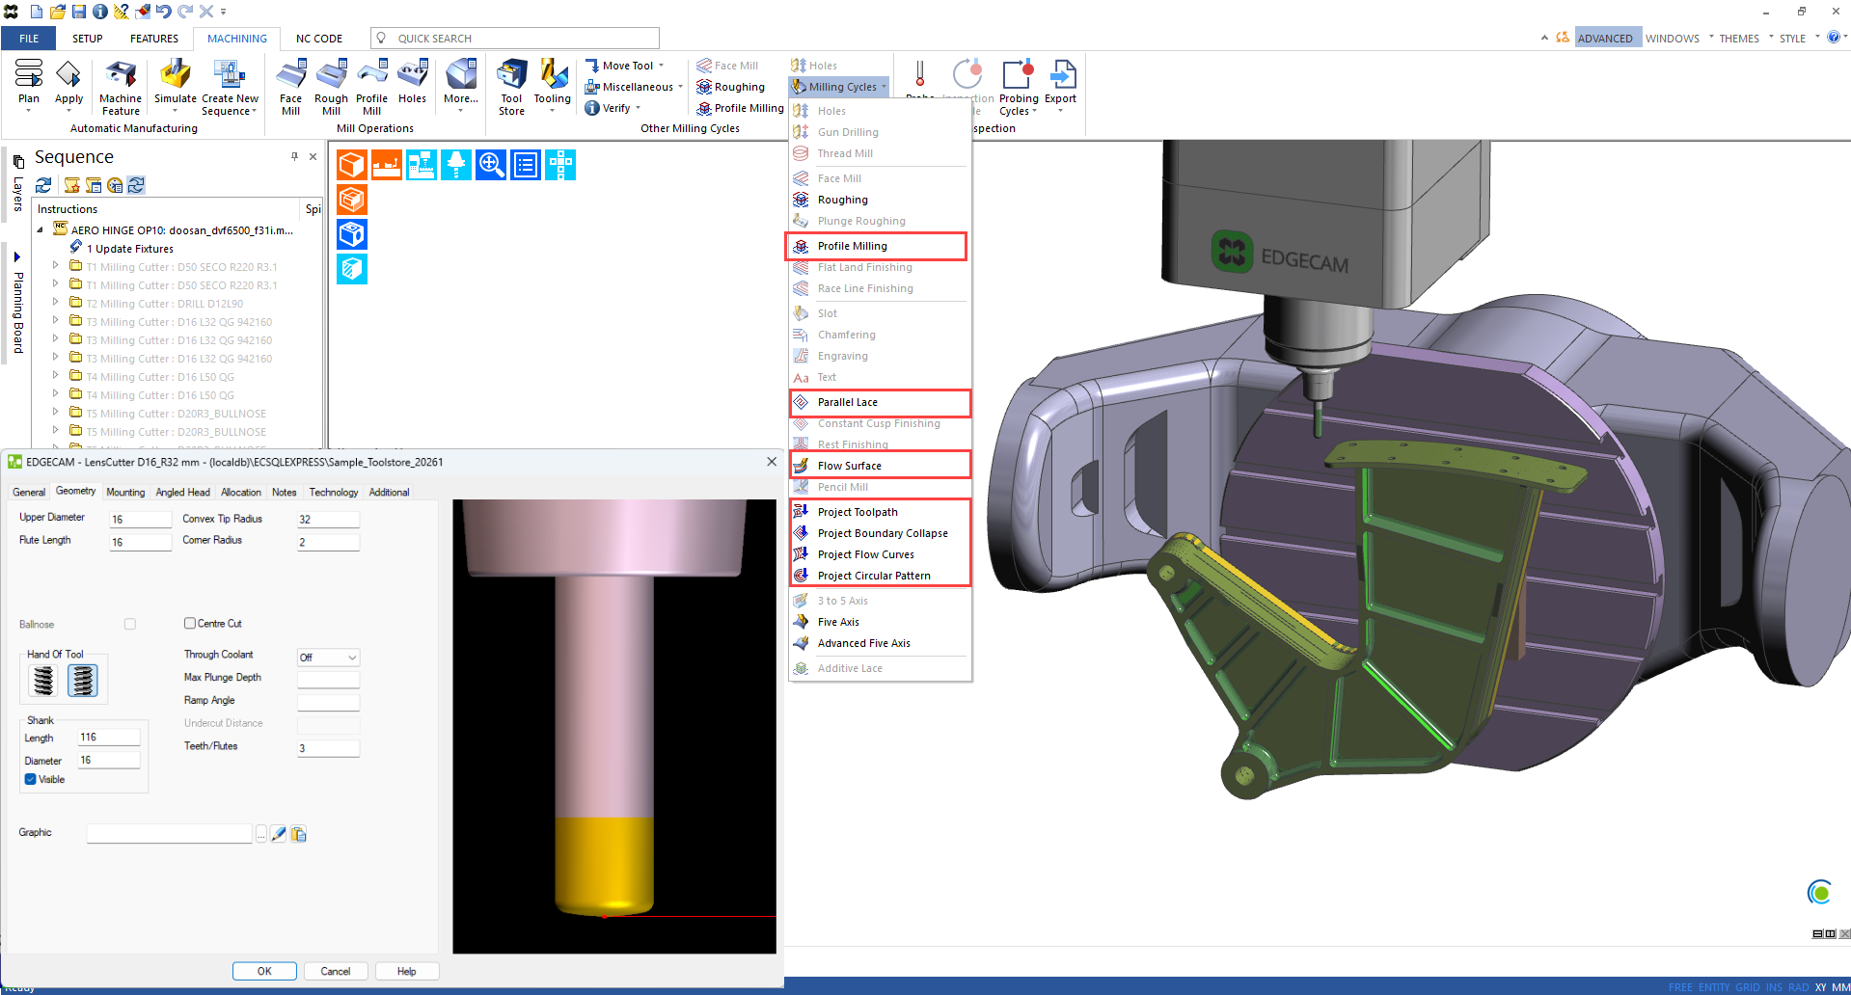The image size is (1851, 995).
Task: Click the Simulate machine icon
Action: (x=175, y=76)
